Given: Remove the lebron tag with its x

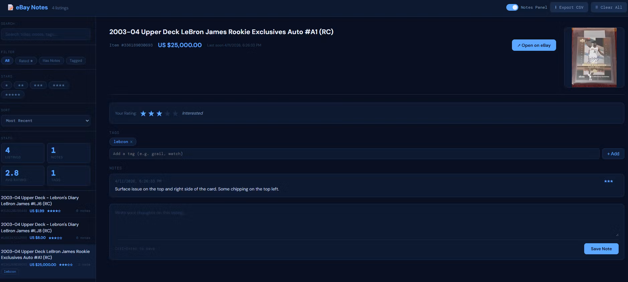Looking at the screenshot, I should pos(131,142).
